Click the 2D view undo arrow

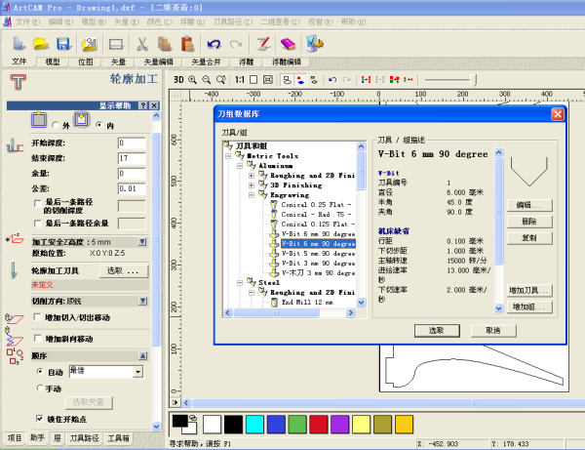[x=332, y=79]
